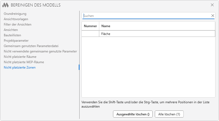Click Alle löschen (1) button
The width and height of the screenshot is (219, 121).
point(169,114)
